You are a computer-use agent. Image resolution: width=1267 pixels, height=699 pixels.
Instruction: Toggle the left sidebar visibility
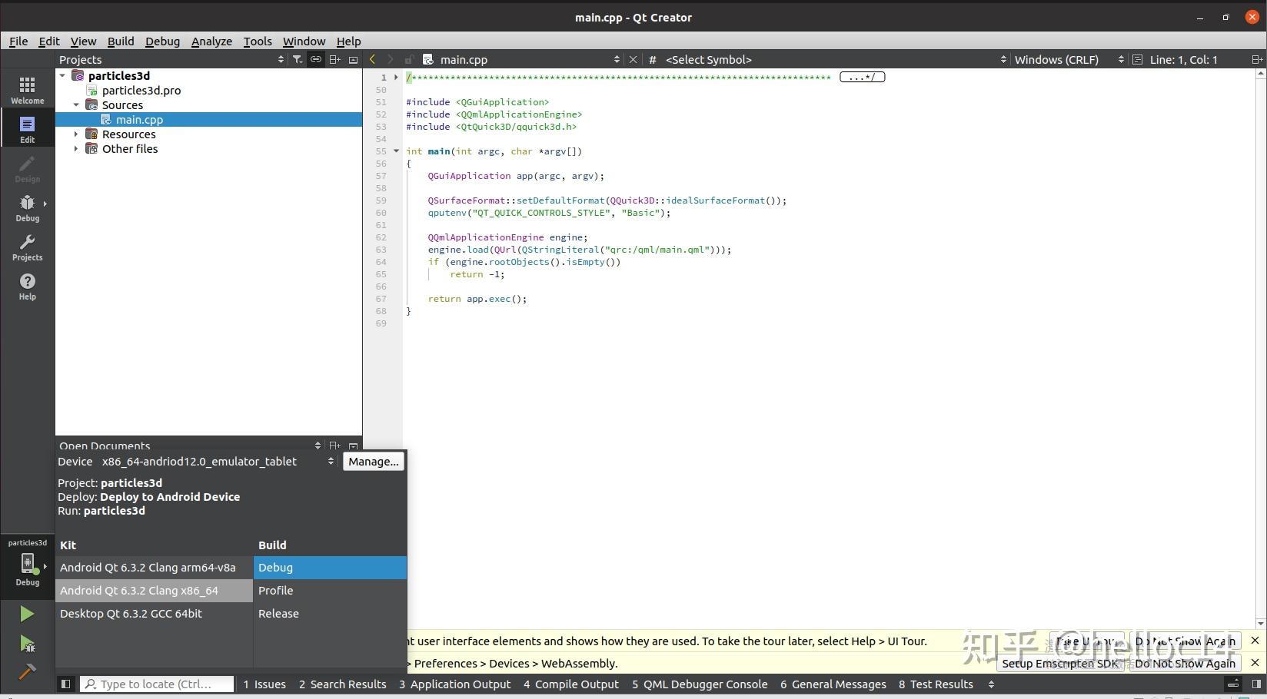click(x=66, y=684)
